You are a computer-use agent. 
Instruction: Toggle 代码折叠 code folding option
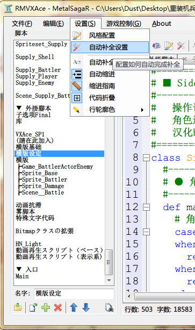110,98
